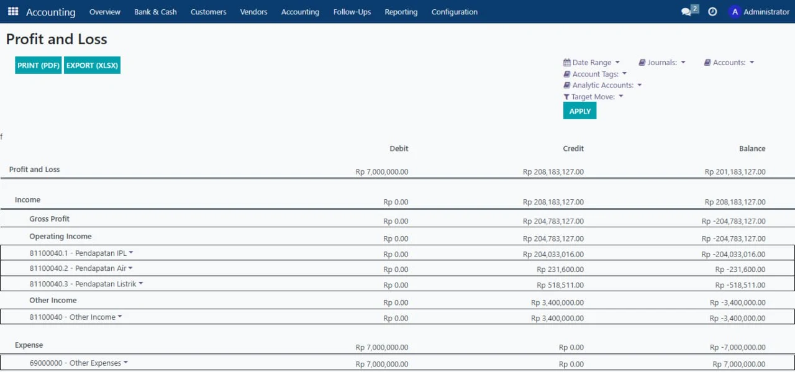
Task: Click the Rp -7,000,000.00 Expense balance
Action: [x=738, y=348]
